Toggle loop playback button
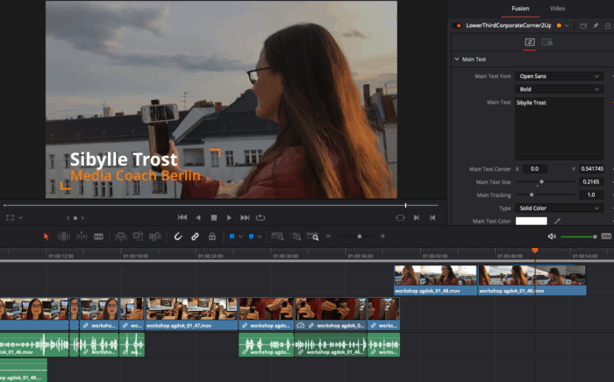614x382 pixels. pyautogui.click(x=261, y=216)
